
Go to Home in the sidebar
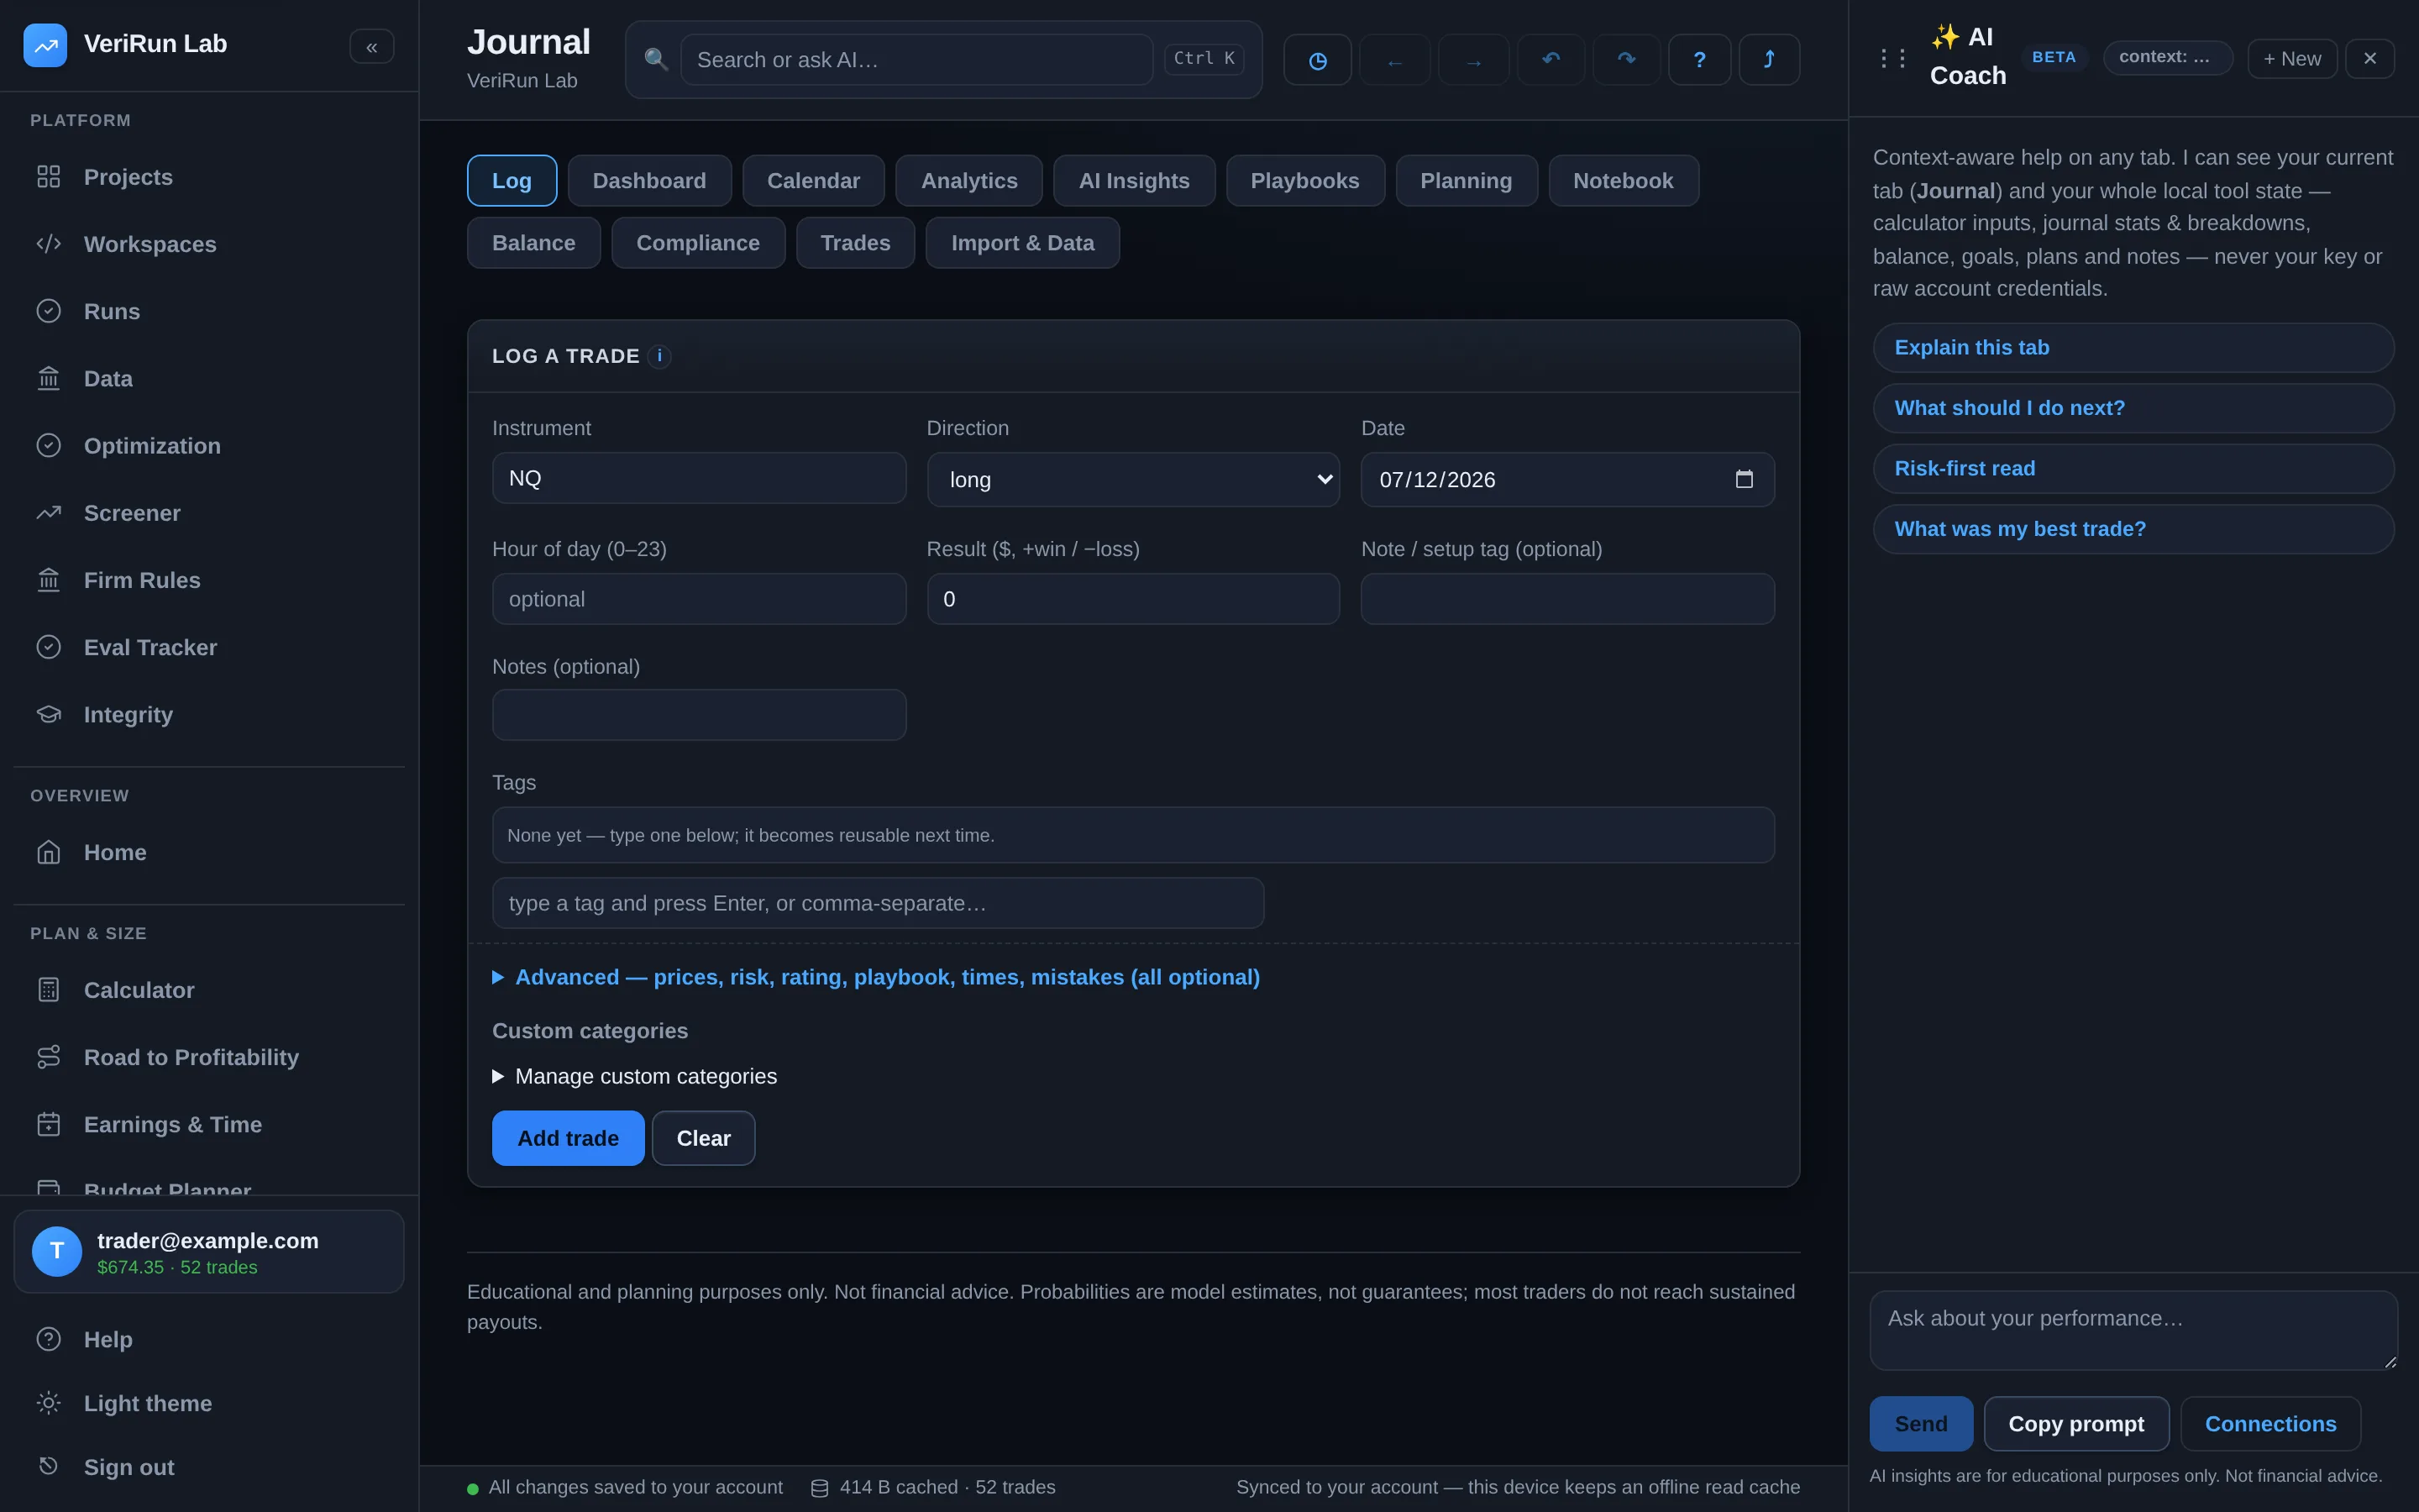pos(209,853)
